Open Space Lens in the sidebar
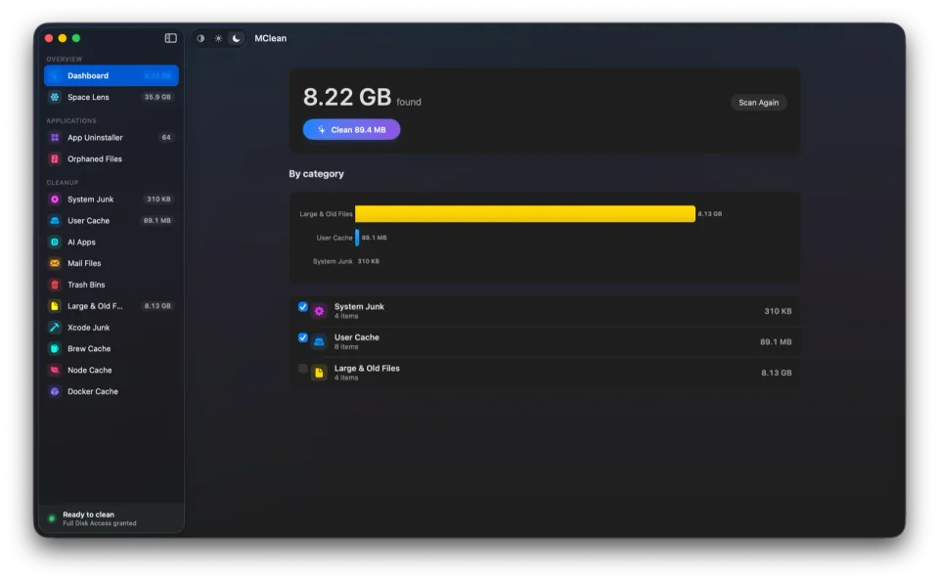The width and height of the screenshot is (939, 582). (x=112, y=97)
